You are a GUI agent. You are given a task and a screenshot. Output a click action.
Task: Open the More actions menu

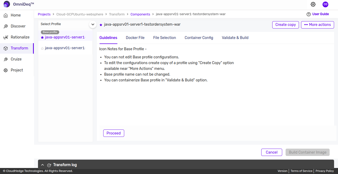(x=317, y=25)
